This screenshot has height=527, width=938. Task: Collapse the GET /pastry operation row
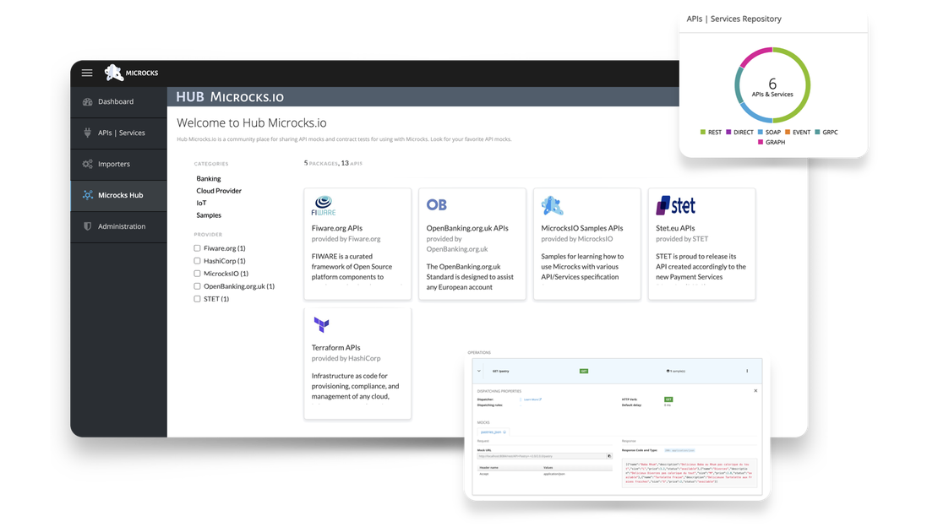tap(479, 371)
